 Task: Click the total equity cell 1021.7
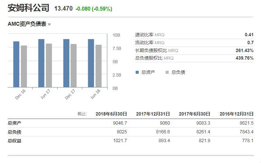[x=120, y=141]
